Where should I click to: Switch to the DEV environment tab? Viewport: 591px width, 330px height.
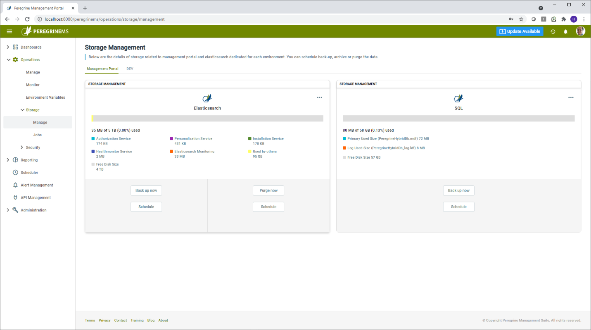130,69
